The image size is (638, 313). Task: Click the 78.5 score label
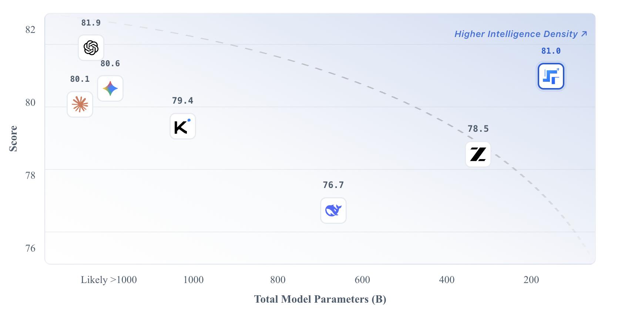[478, 129]
